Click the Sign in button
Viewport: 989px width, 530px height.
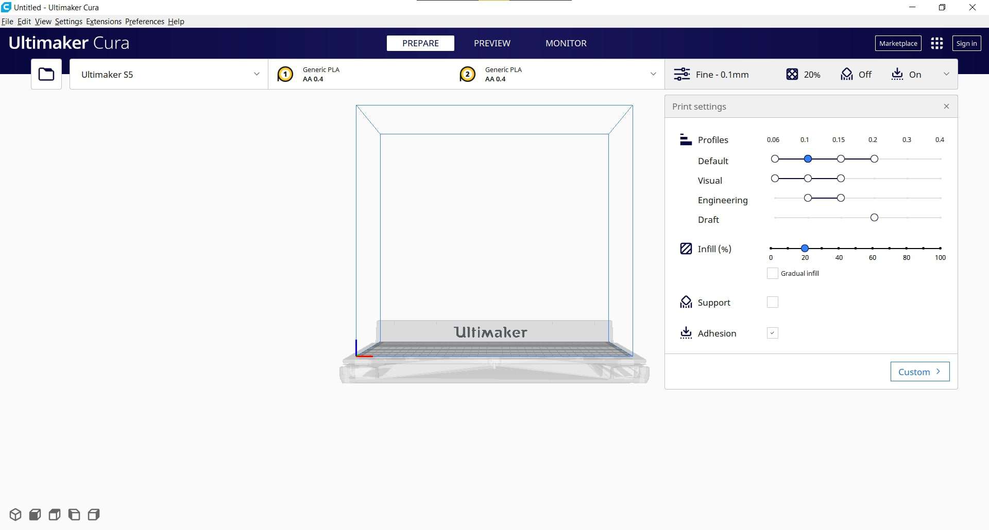[966, 43]
